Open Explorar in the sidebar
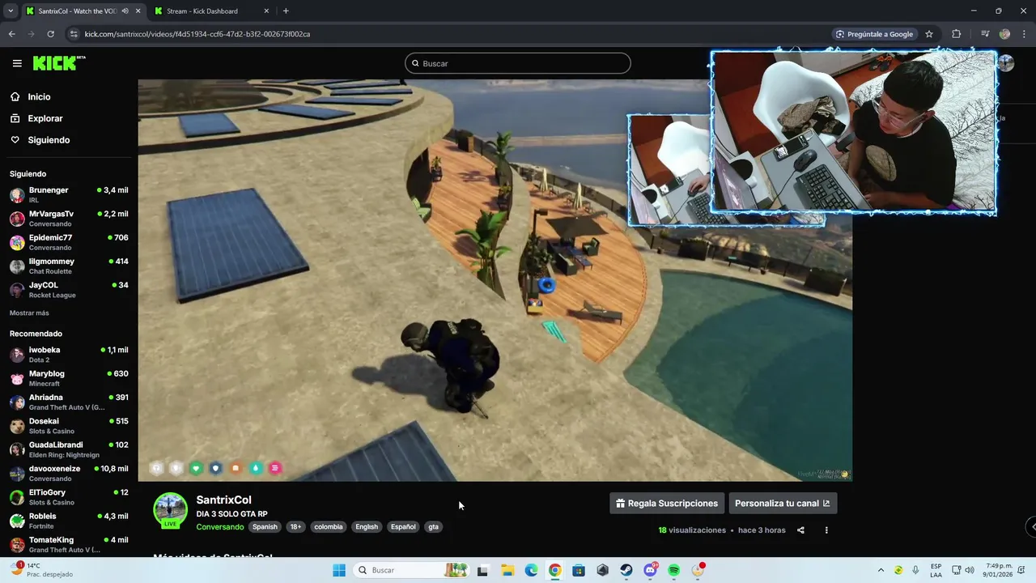Screen dimensions: 1036x583 pos(45,118)
